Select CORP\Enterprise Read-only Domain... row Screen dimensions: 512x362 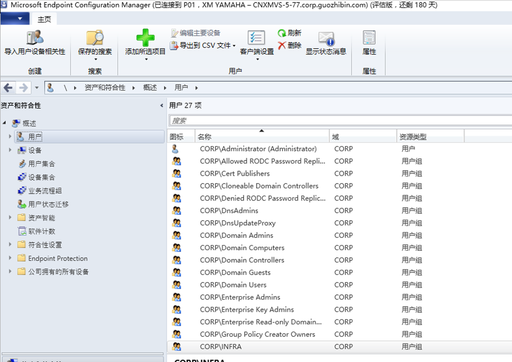(x=340, y=322)
